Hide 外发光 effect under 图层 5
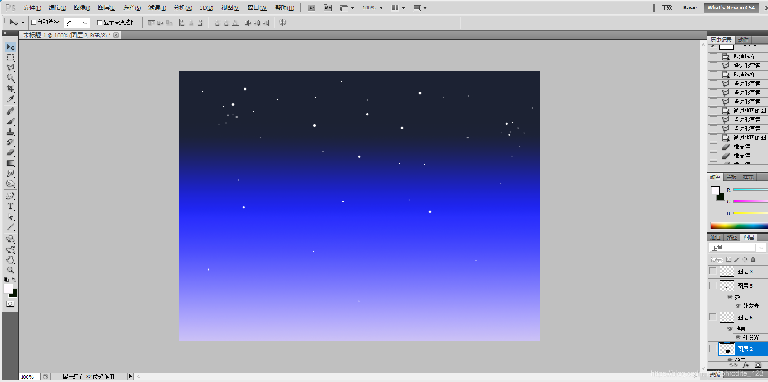The height and width of the screenshot is (382, 768). [738, 306]
